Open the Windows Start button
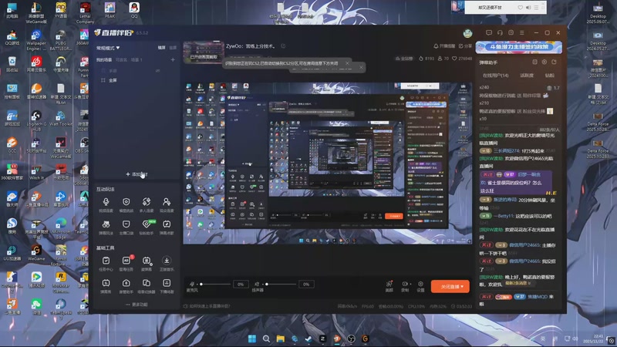The width and height of the screenshot is (617, 347). pos(252,339)
